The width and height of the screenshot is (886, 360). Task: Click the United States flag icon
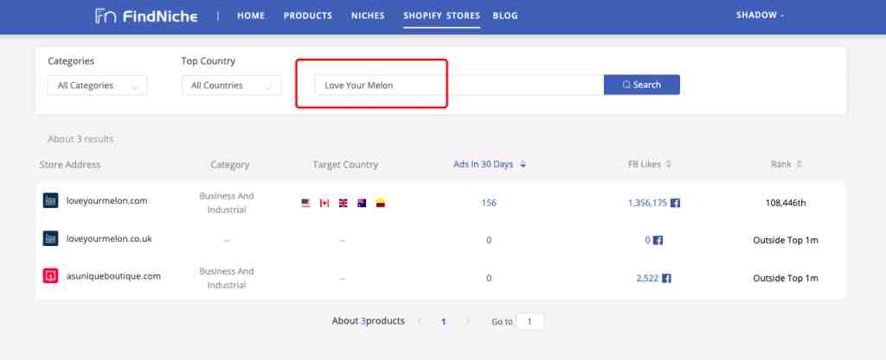[305, 203]
